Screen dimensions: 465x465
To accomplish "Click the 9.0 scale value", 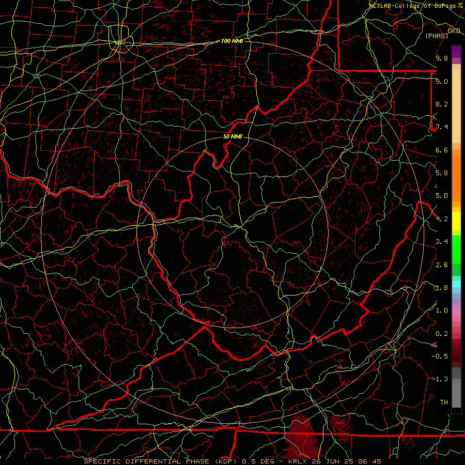I will 442,81.
